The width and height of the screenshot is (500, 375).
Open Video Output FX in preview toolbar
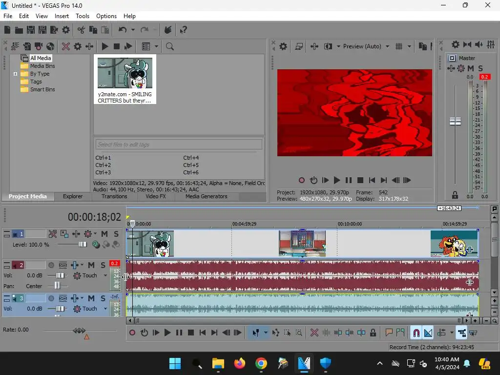pyautogui.click(x=314, y=46)
